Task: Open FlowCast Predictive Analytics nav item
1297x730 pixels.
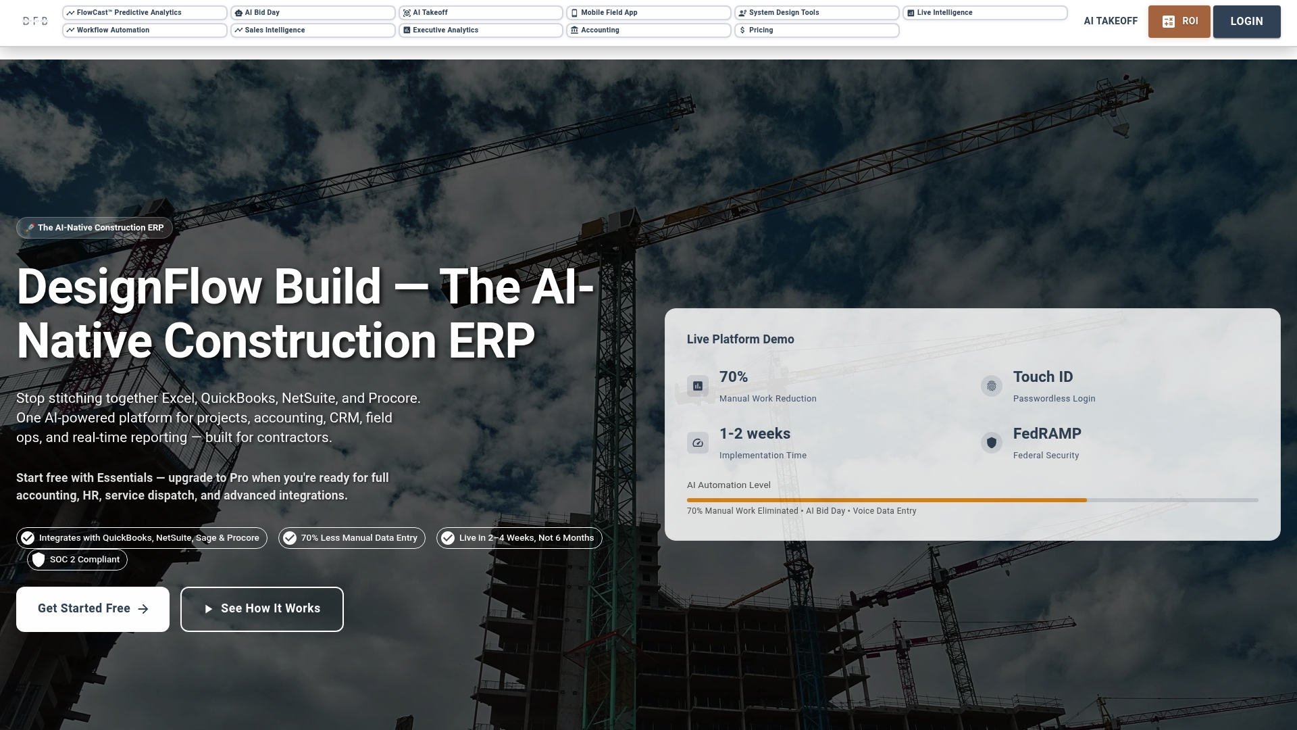Action: (145, 13)
